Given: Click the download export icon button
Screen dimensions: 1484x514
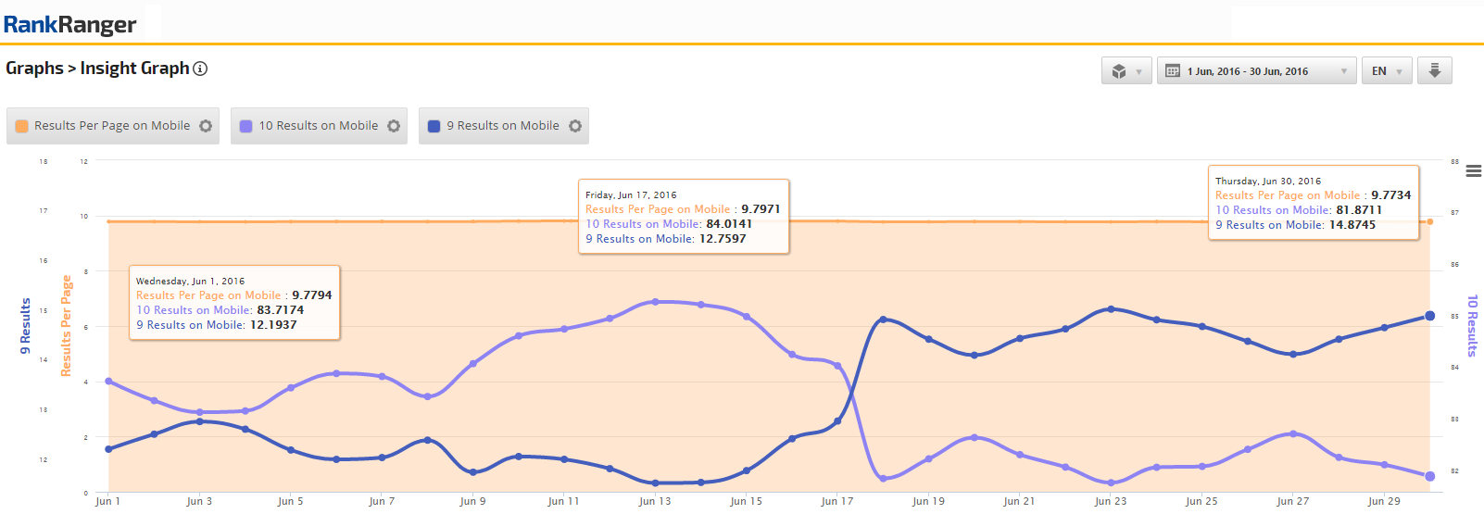Looking at the screenshot, I should (x=1434, y=70).
